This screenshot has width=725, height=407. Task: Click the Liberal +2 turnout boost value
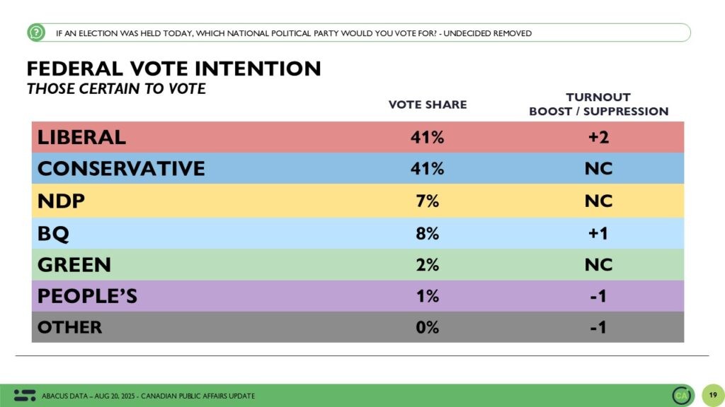598,137
